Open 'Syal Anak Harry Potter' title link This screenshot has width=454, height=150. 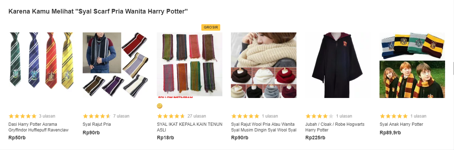(x=401, y=124)
